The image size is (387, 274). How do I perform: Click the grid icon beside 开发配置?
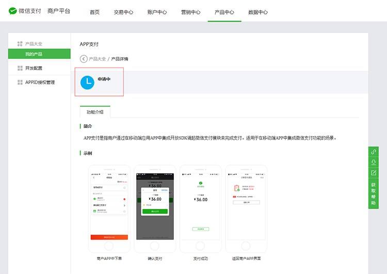20,68
